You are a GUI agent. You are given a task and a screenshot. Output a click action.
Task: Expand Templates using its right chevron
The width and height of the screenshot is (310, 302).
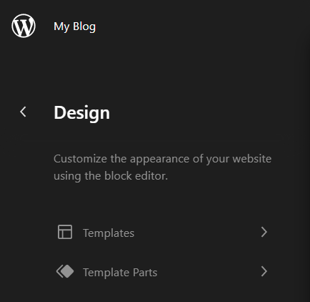(x=264, y=232)
